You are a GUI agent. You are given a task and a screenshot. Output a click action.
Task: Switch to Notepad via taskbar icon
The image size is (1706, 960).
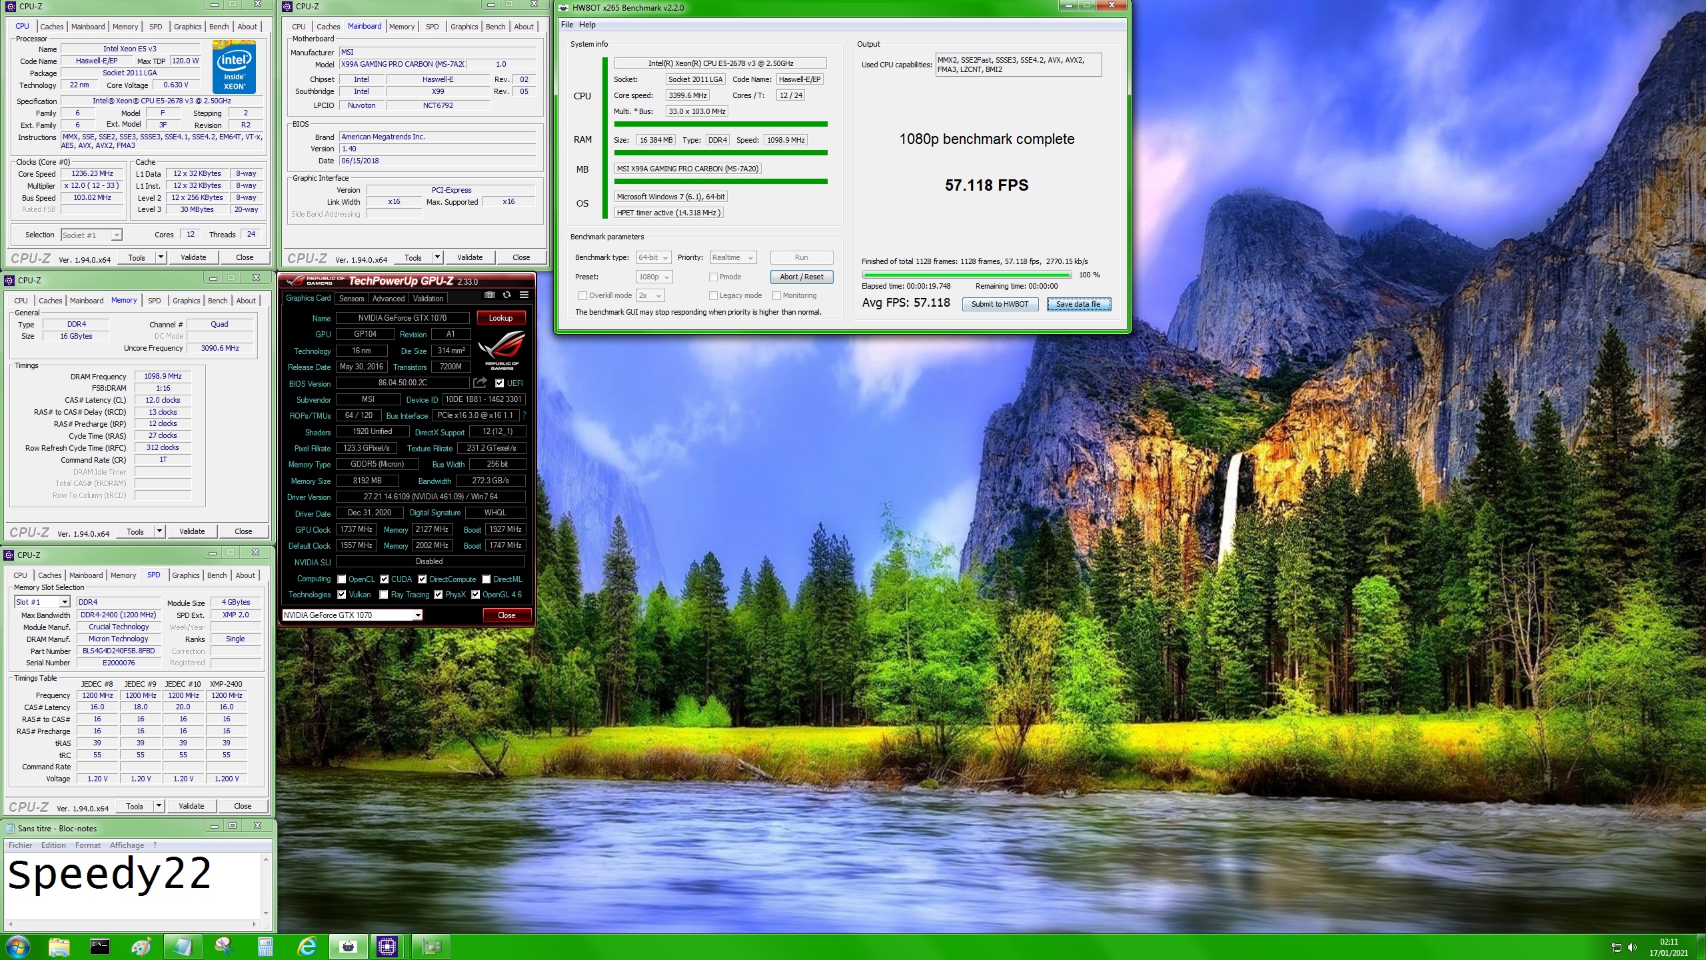(182, 946)
